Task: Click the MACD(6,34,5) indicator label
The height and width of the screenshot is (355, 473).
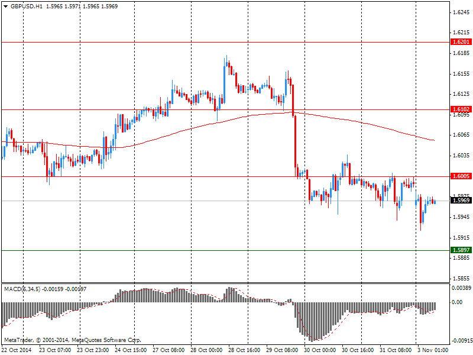Action: tap(22, 289)
